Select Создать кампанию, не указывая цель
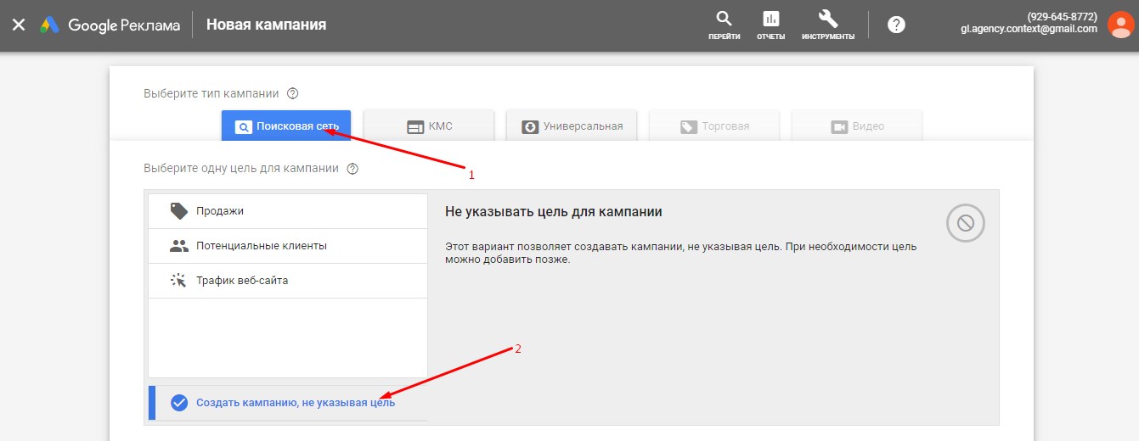Viewport: 1139px width, 441px height. point(288,403)
